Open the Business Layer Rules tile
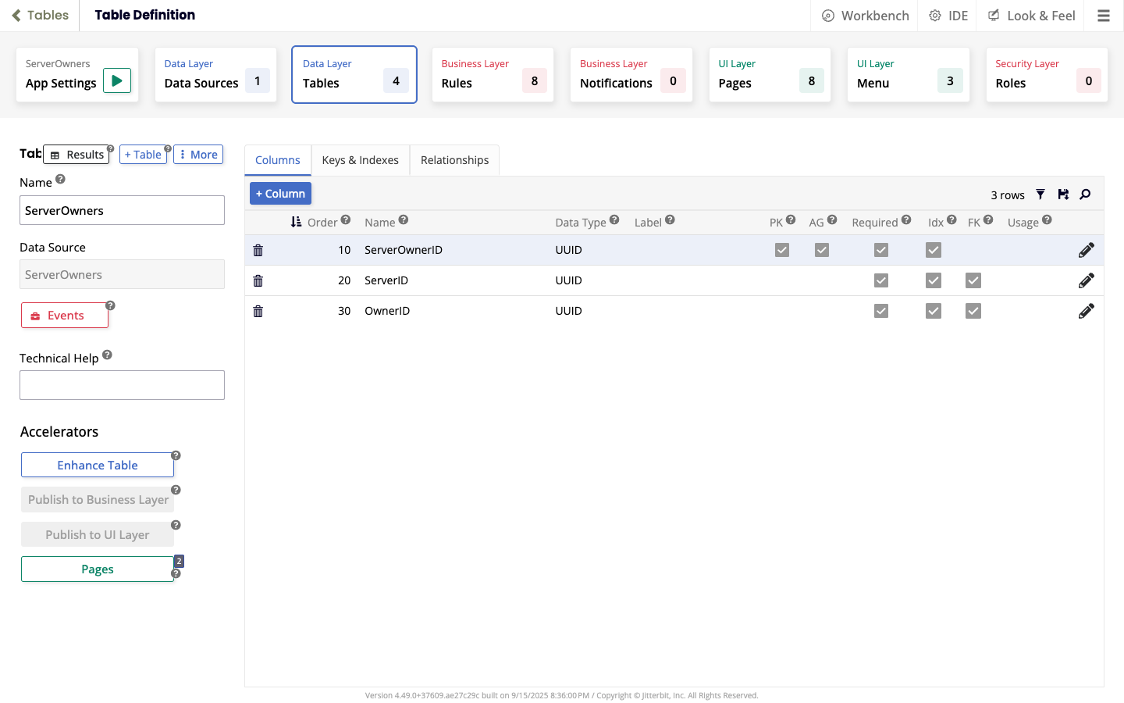Image resolution: width=1124 pixels, height=703 pixels. pos(493,75)
